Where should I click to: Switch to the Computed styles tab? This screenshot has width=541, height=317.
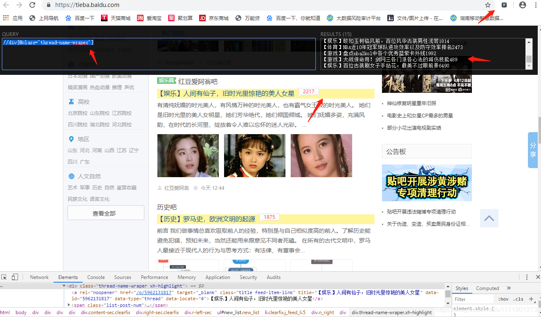tap(487, 288)
